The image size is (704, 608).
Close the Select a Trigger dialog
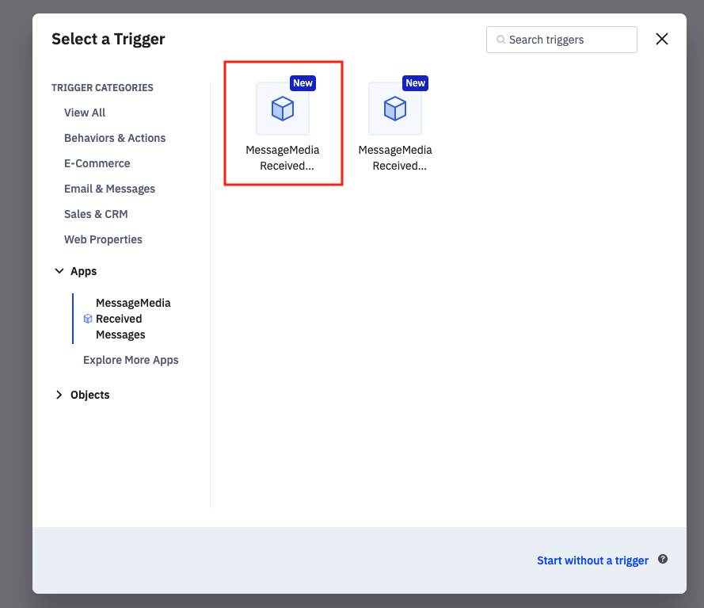click(662, 39)
